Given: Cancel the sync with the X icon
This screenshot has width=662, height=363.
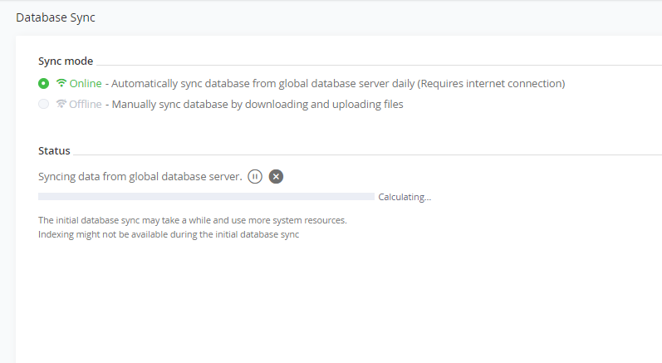Looking at the screenshot, I should click(277, 176).
